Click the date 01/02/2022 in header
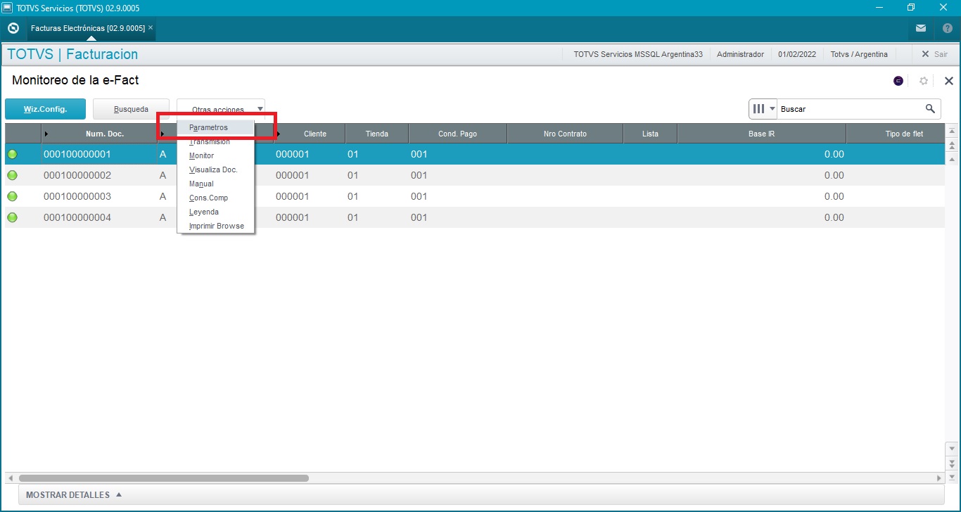Image resolution: width=961 pixels, height=512 pixels. pos(797,54)
